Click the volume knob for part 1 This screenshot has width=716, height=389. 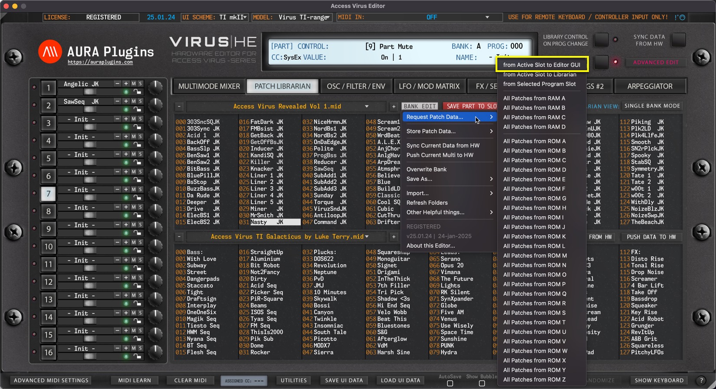click(x=155, y=87)
